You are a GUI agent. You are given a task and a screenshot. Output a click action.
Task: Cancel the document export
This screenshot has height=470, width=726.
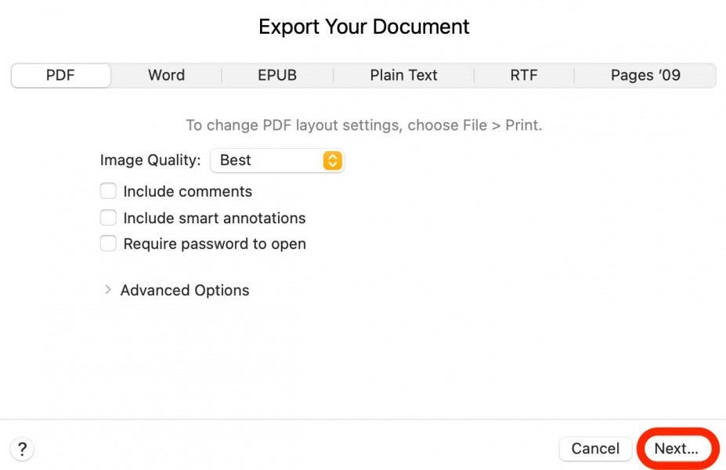(x=595, y=448)
